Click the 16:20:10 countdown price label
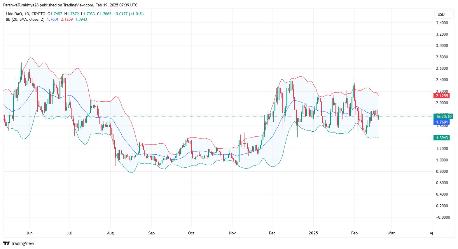 tap(443, 116)
